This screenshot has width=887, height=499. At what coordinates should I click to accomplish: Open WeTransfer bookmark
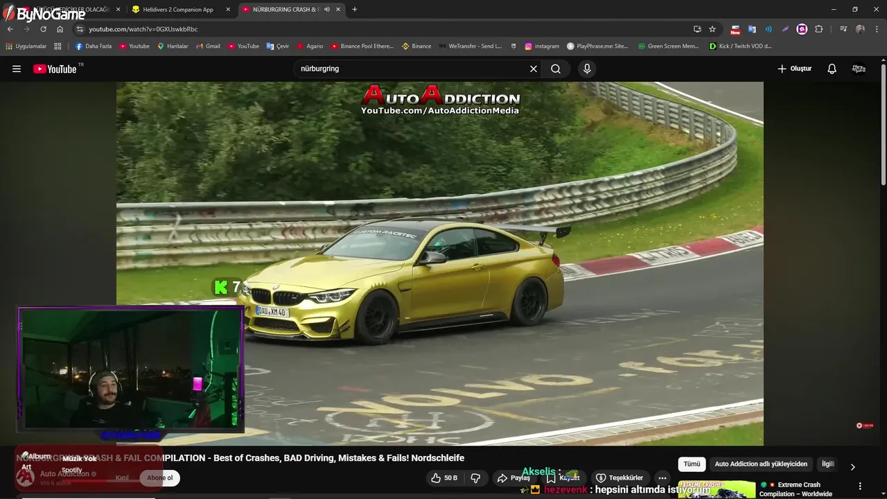(x=470, y=46)
